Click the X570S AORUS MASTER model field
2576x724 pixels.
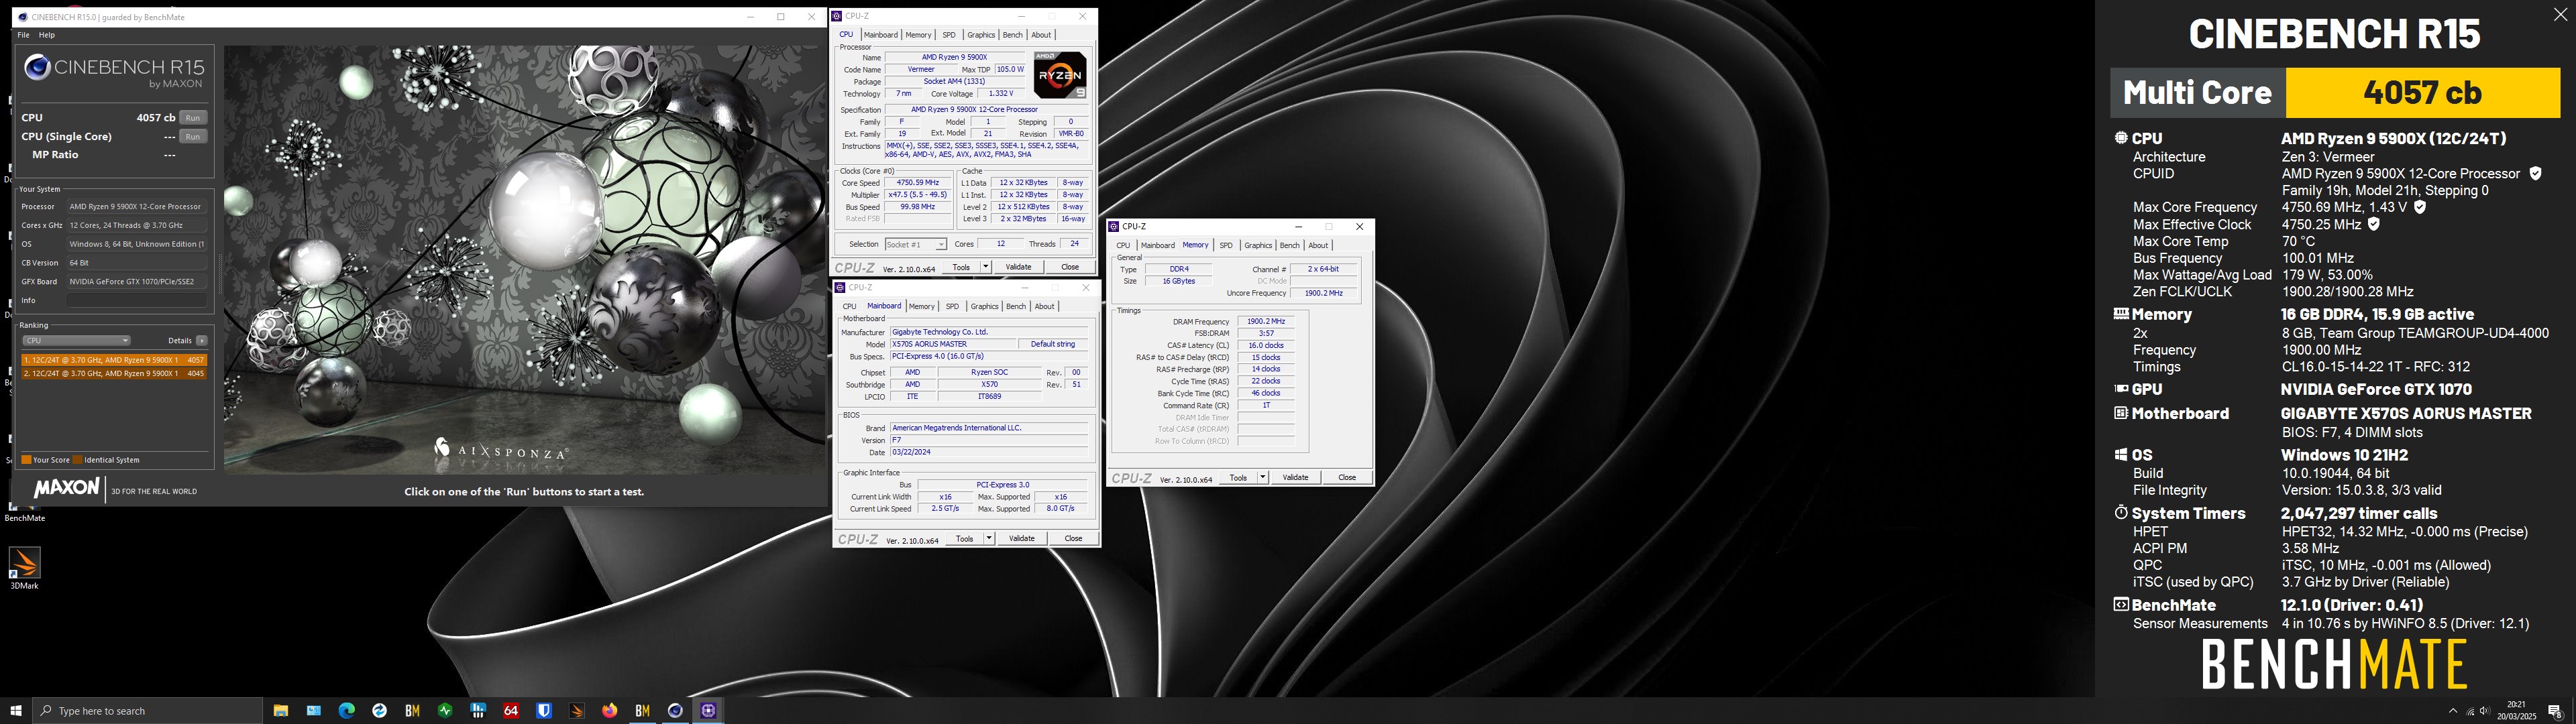953,344
